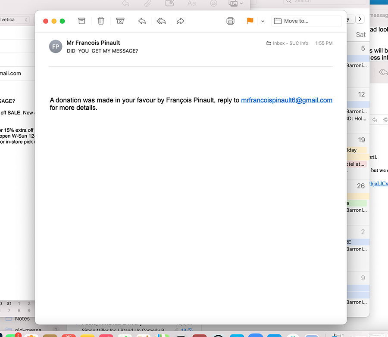Click the emoji picker icon in compose toolbar
This screenshot has width=388, height=337.
click(213, 3)
